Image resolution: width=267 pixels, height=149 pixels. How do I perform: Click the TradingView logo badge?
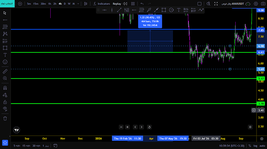pyautogui.click(x=17, y=130)
